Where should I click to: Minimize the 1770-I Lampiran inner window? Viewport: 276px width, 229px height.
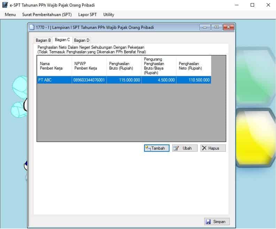tap(205, 27)
